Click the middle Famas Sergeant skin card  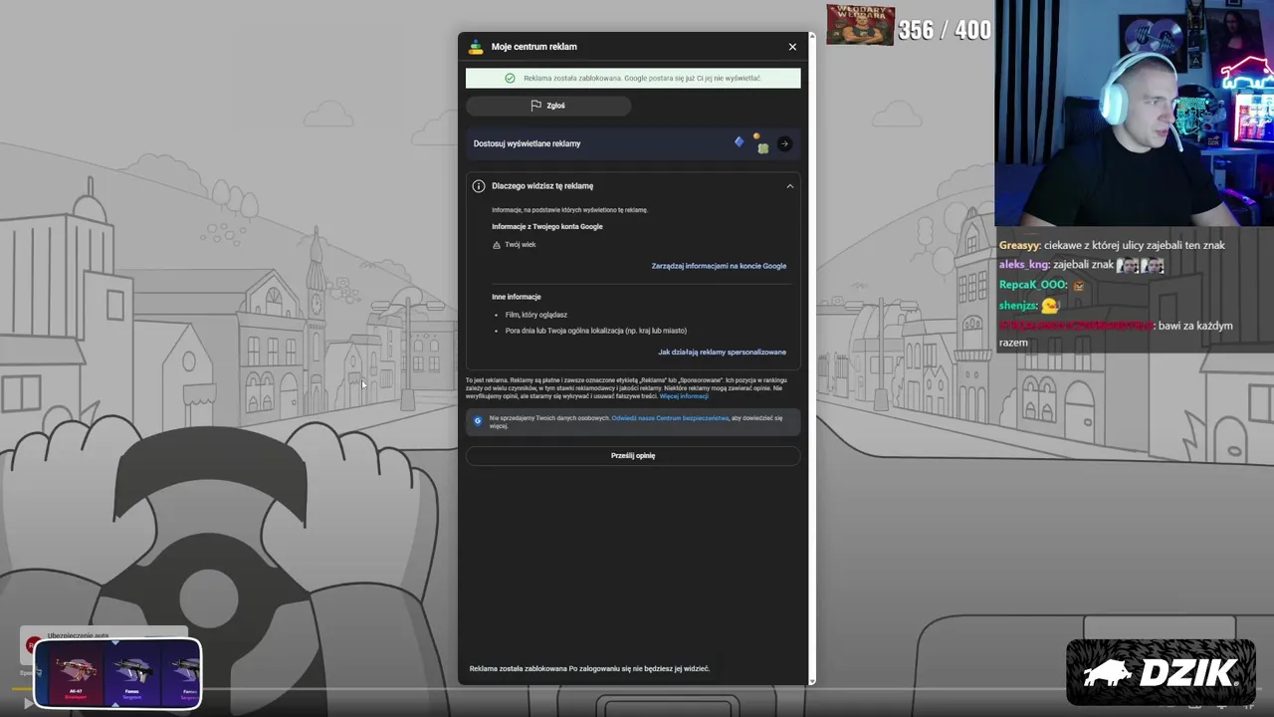133,673
